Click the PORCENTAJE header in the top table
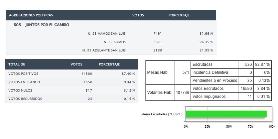The width and height of the screenshot is (278, 139). point(179,15)
